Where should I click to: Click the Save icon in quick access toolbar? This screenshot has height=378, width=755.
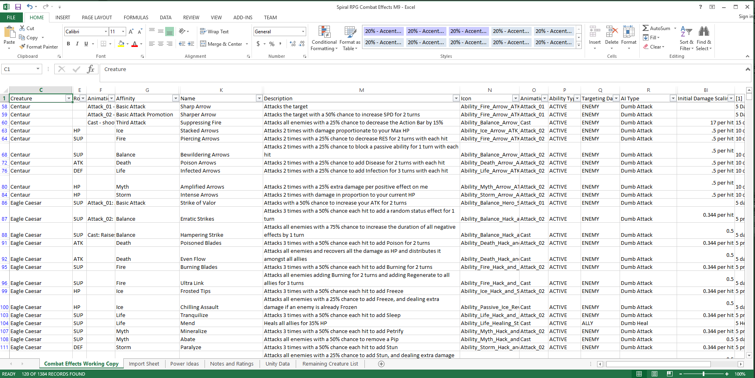click(x=18, y=7)
